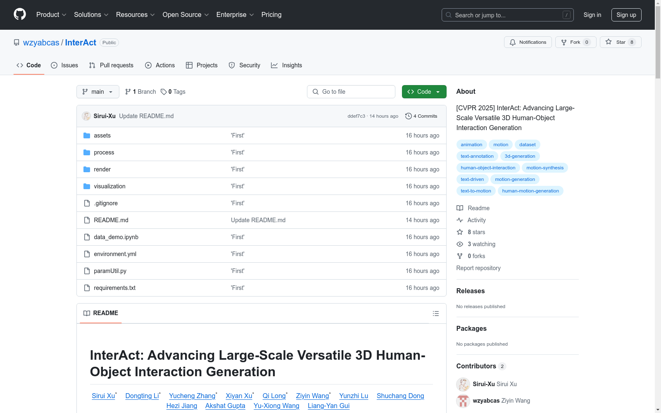Open the green Code dropdown

point(424,92)
